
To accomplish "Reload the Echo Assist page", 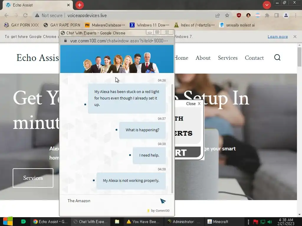I will (25, 15).
